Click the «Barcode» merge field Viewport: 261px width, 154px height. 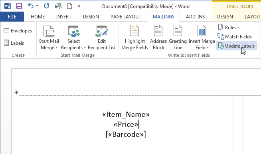click(x=126, y=134)
